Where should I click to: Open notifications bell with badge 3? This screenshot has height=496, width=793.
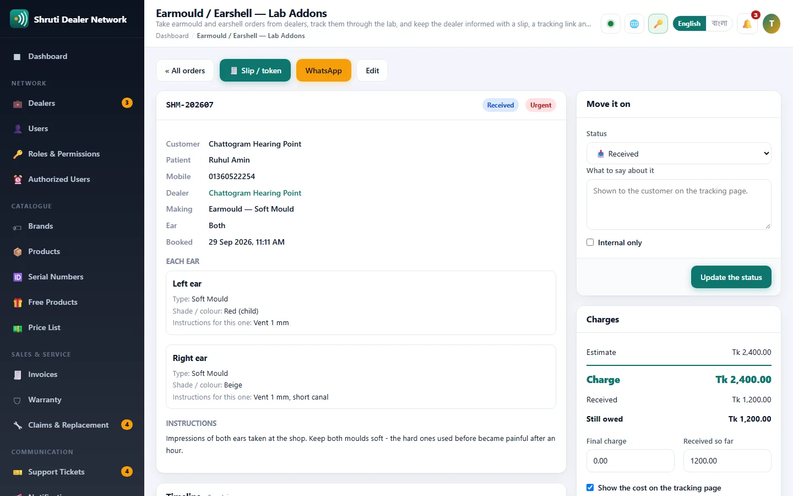pyautogui.click(x=747, y=24)
